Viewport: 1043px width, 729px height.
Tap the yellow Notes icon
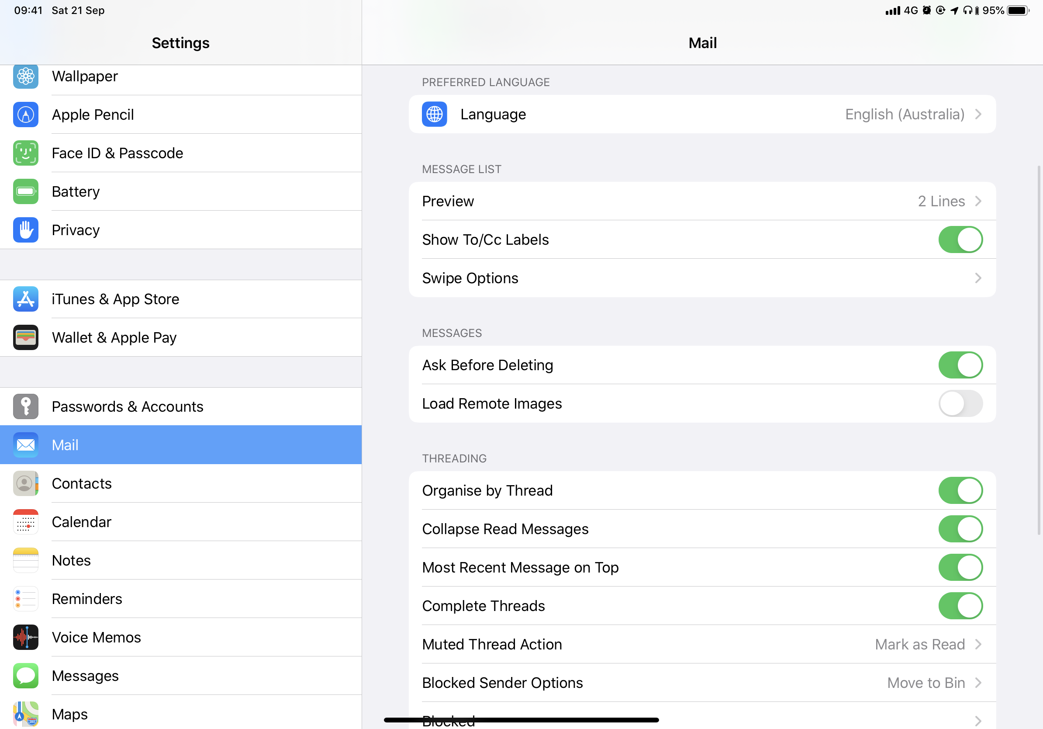[25, 560]
